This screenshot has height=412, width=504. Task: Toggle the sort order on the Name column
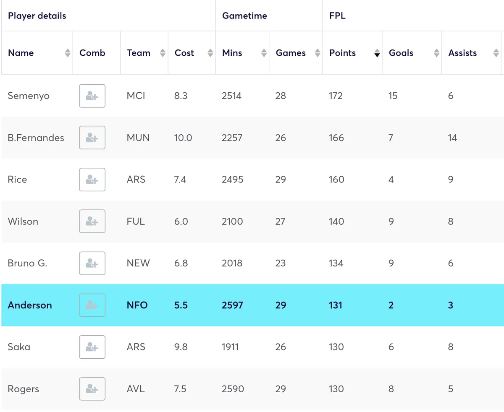coord(68,53)
